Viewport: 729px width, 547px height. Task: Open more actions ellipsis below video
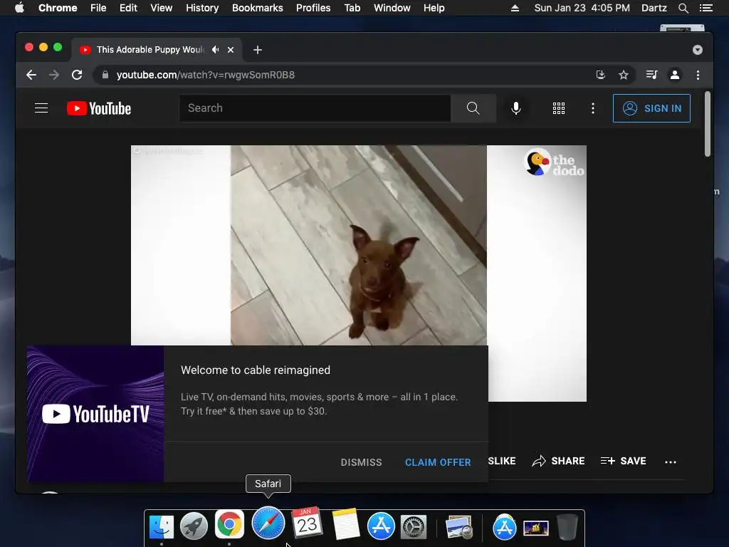pyautogui.click(x=671, y=462)
